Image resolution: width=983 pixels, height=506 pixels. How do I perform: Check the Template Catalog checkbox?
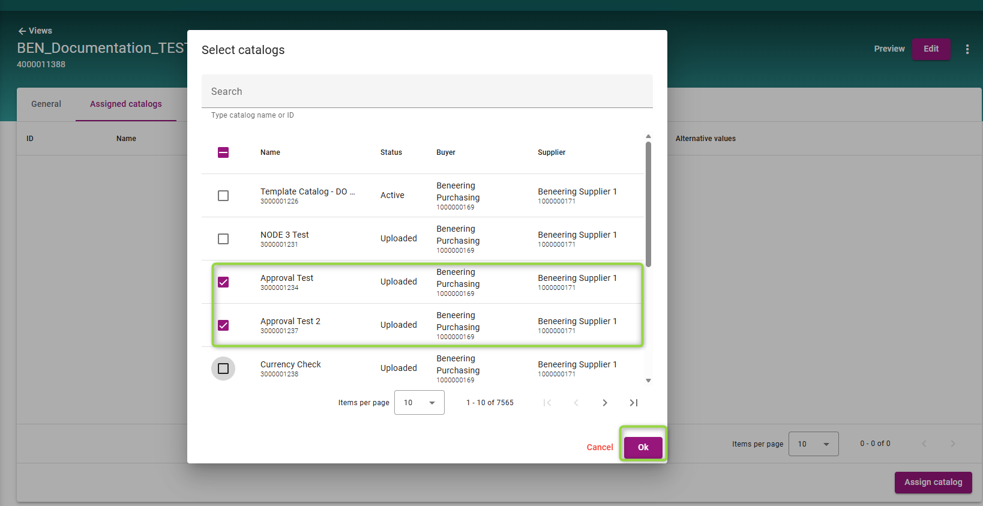(x=223, y=196)
